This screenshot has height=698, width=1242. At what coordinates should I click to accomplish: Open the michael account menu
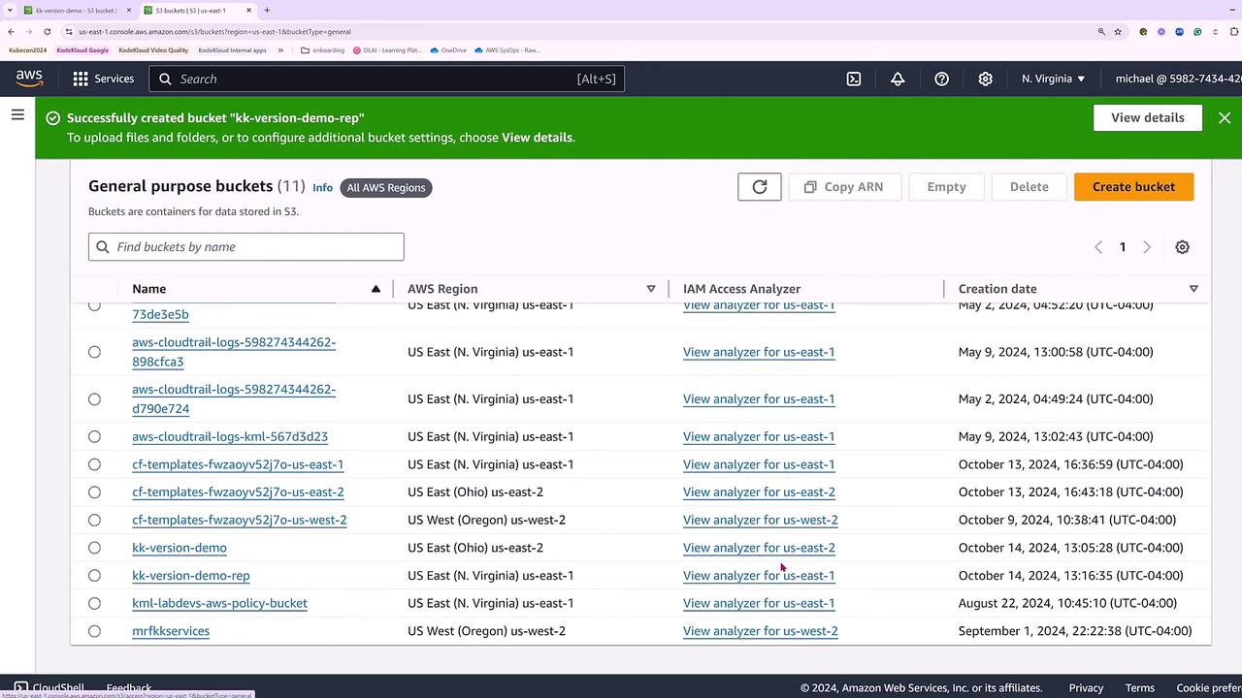(x=1178, y=79)
